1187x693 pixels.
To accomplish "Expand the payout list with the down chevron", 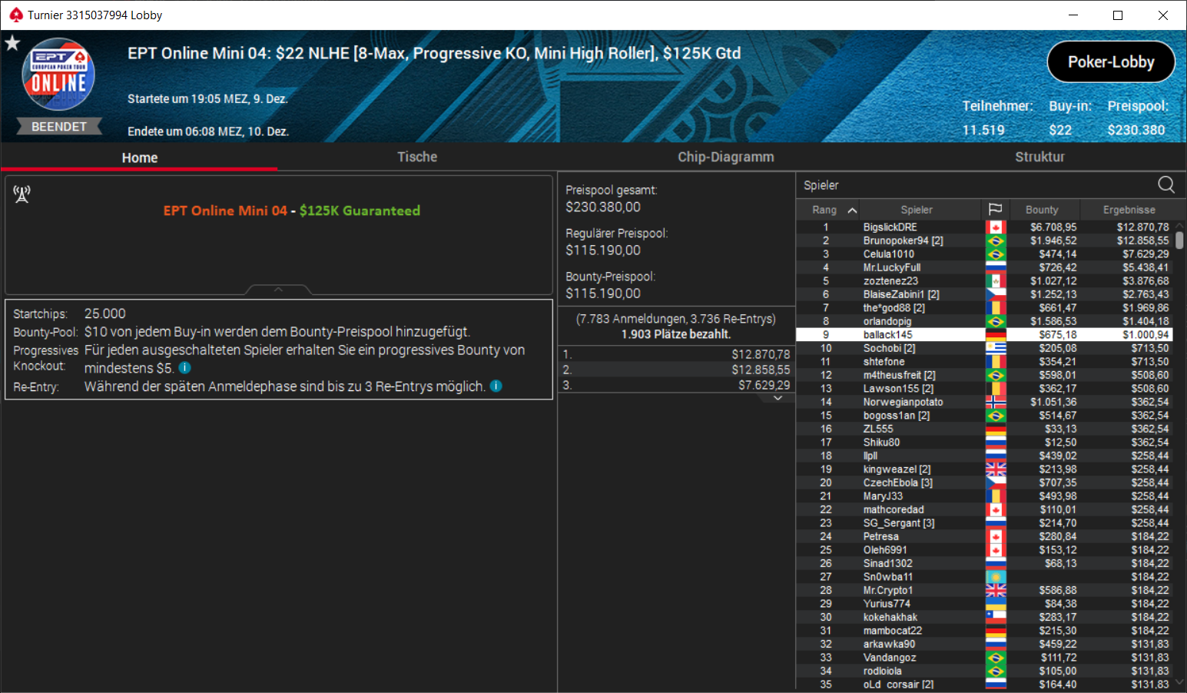I will tap(778, 398).
